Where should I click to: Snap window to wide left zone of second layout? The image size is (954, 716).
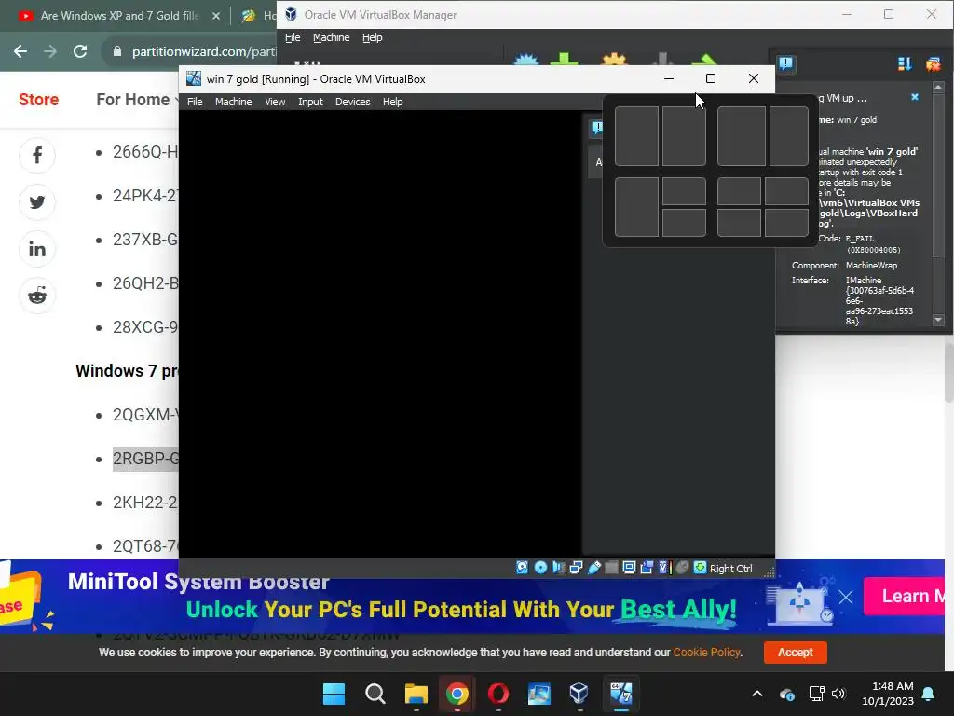pyautogui.click(x=741, y=136)
